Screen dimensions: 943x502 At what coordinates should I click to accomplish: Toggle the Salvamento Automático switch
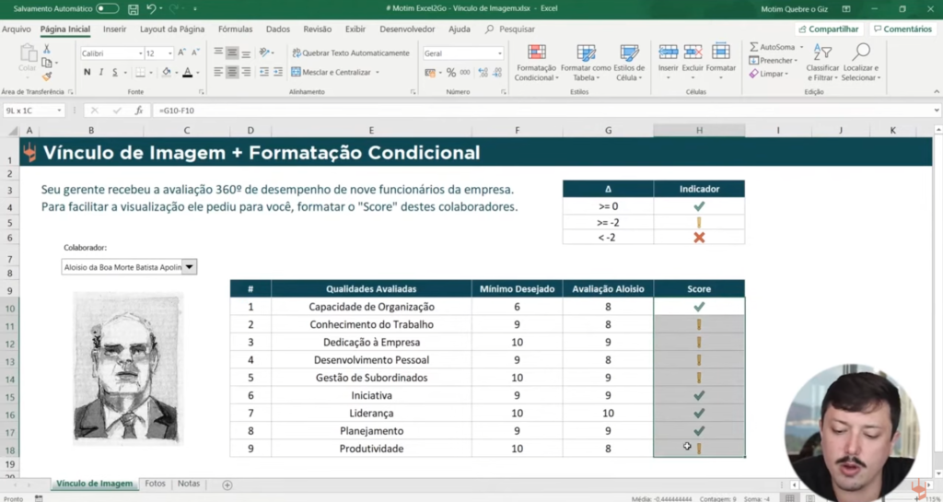click(107, 8)
